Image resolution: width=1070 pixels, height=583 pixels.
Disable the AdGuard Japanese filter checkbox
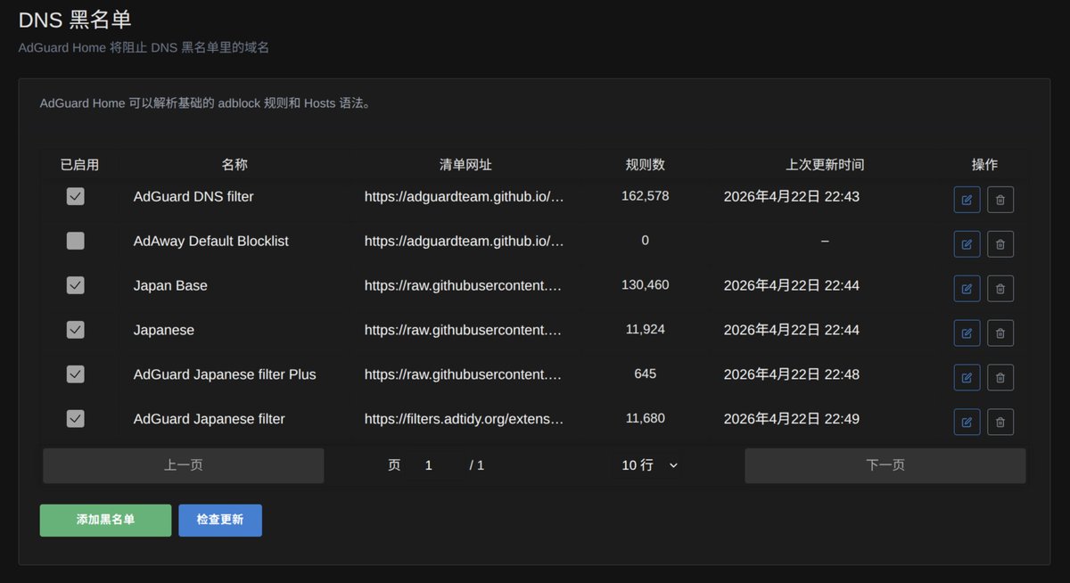pos(76,419)
